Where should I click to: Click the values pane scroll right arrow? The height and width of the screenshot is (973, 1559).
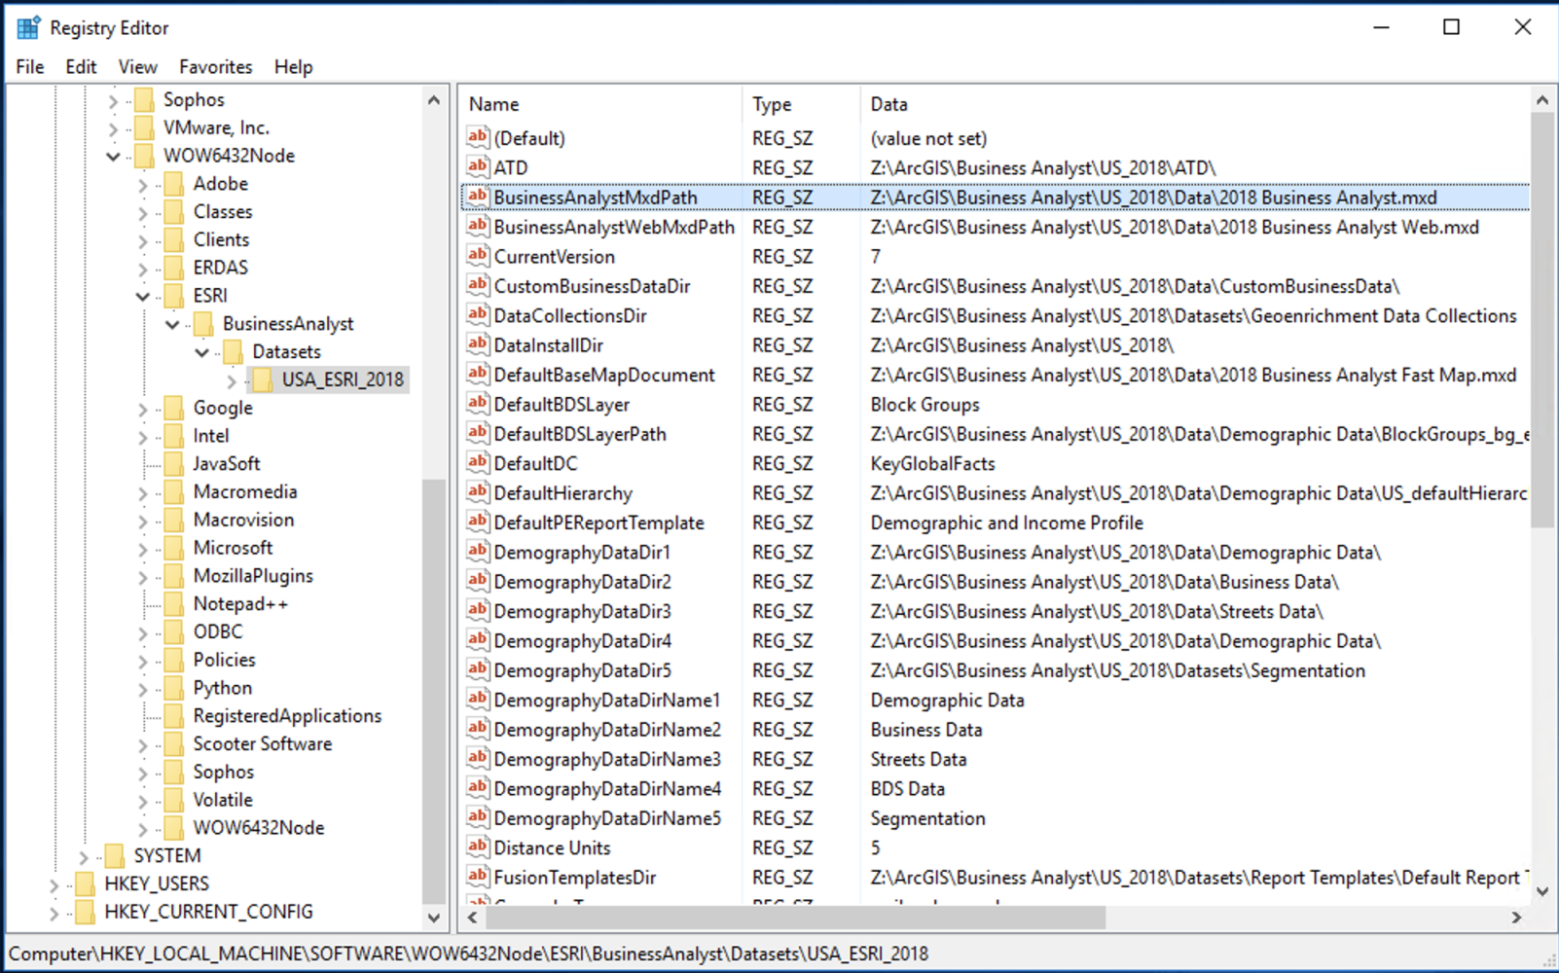1516,917
